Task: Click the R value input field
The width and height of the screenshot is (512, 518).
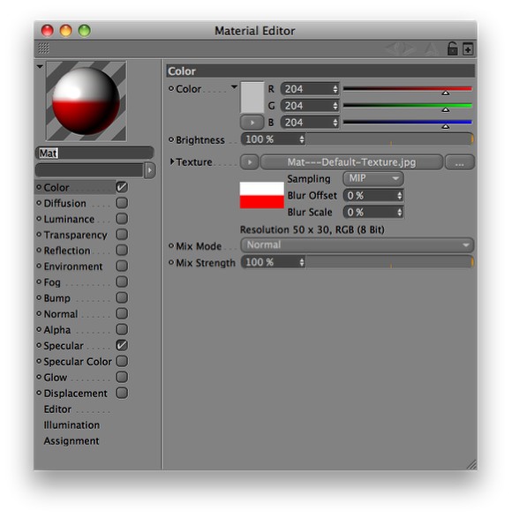Action: (310, 89)
